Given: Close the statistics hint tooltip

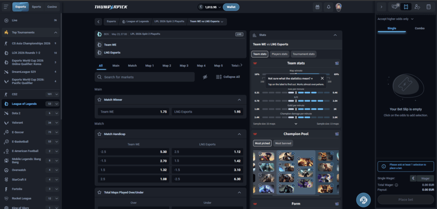Looking at the screenshot, I should (322, 78).
